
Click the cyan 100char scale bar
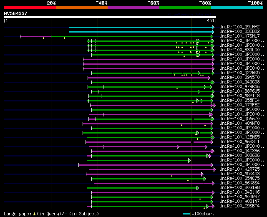[186, 214]
